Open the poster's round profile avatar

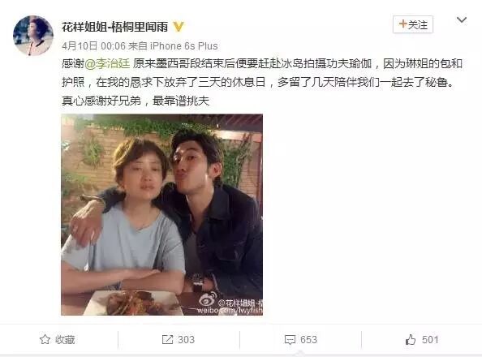33,36
